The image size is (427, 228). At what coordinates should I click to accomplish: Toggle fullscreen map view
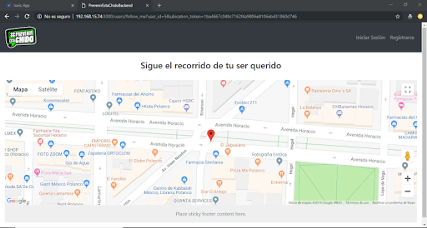coord(407,89)
